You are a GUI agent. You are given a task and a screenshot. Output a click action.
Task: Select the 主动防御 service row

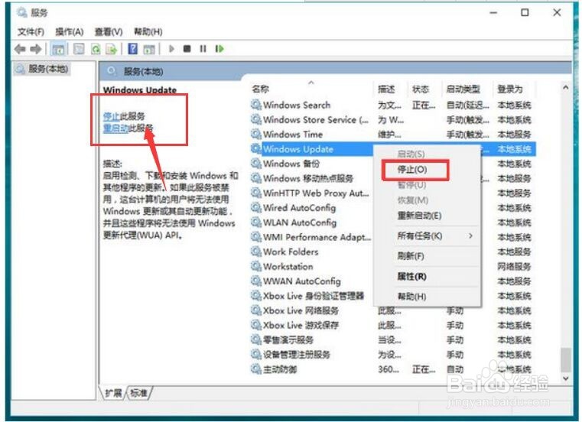click(392, 369)
